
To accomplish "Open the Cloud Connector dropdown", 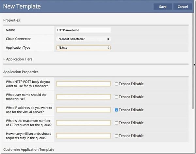I will click(x=84, y=39).
